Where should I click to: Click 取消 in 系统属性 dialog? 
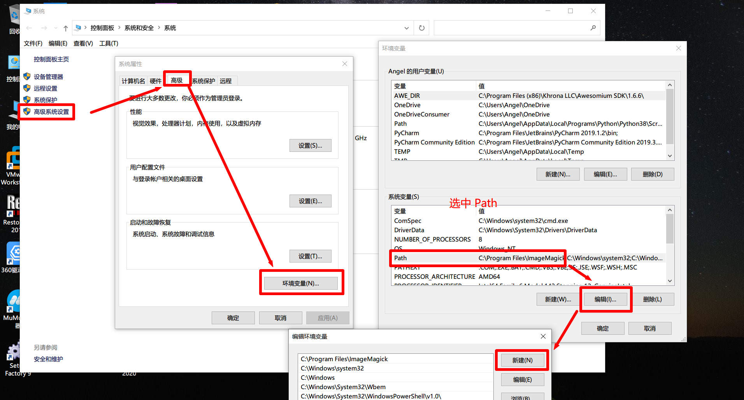(281, 318)
